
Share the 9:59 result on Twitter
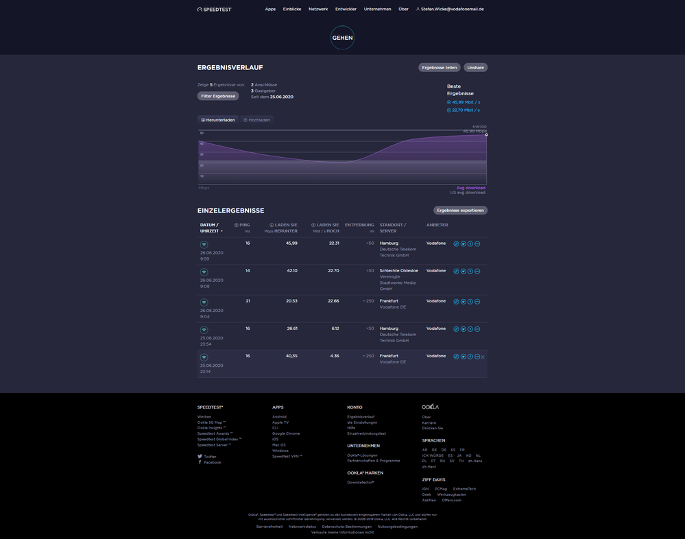coord(463,243)
